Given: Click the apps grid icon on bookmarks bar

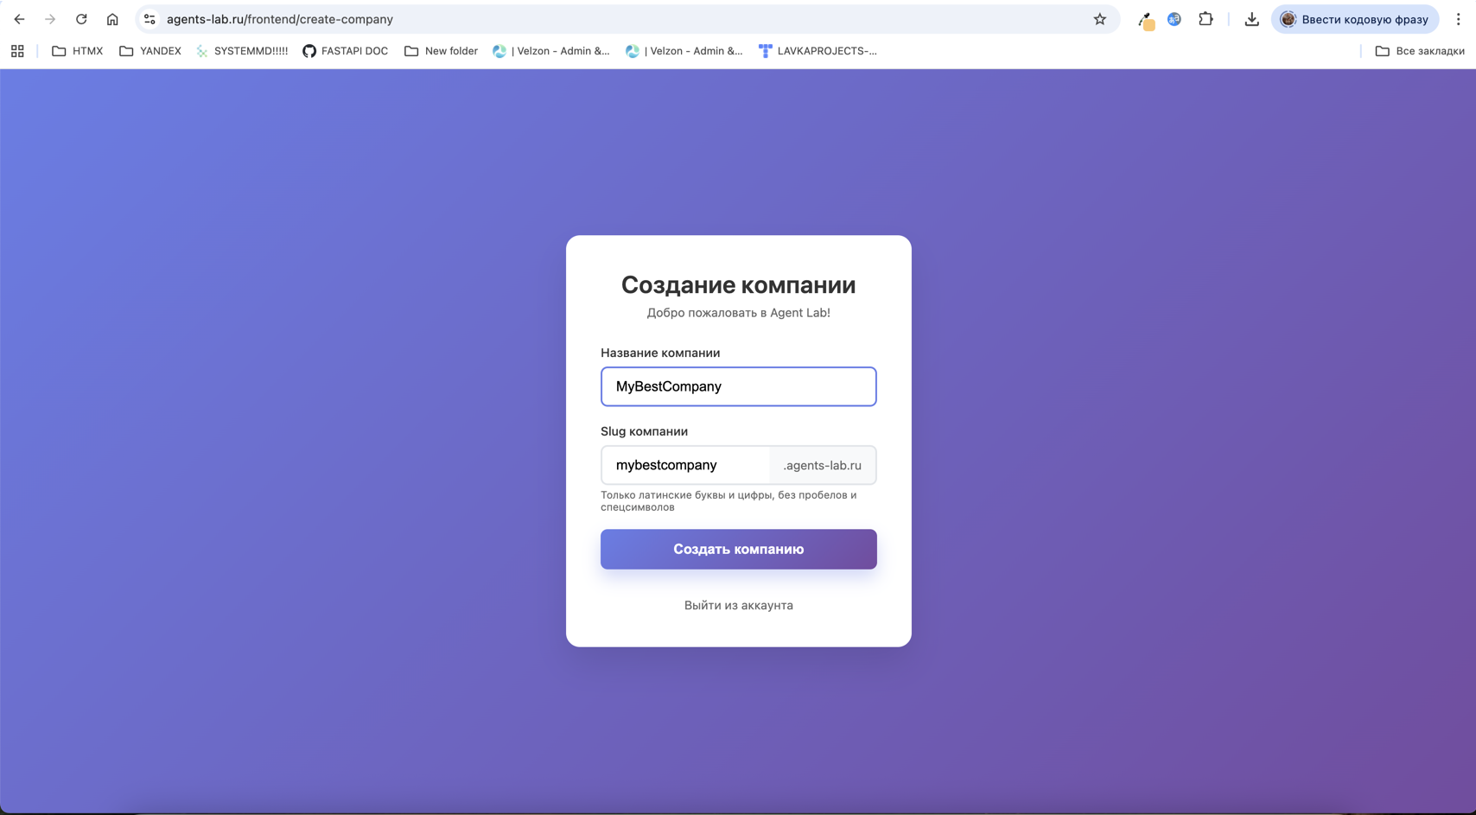Looking at the screenshot, I should [x=17, y=51].
